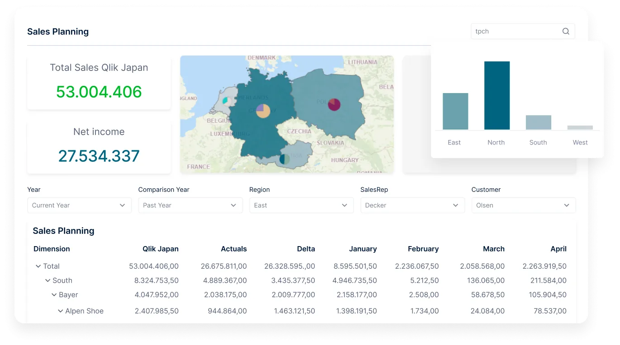620x345 pixels.
Task: Click cell 944.864,00 in Alpen Shoe row
Action: [x=227, y=311]
